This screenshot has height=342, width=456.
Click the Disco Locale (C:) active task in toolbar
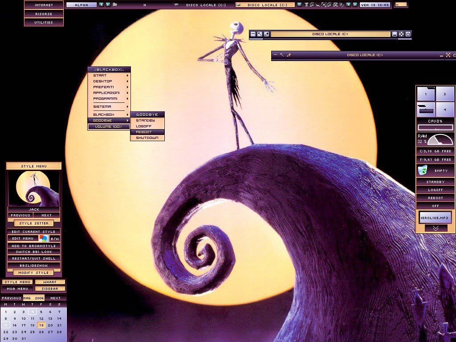[265, 5]
